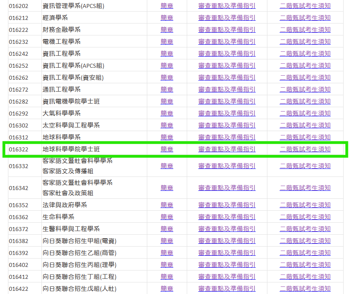Viewport: 352px width, 294px height.
Task: Open 二階甄試考生須知 for 電機工程學系
Action: tap(305, 42)
